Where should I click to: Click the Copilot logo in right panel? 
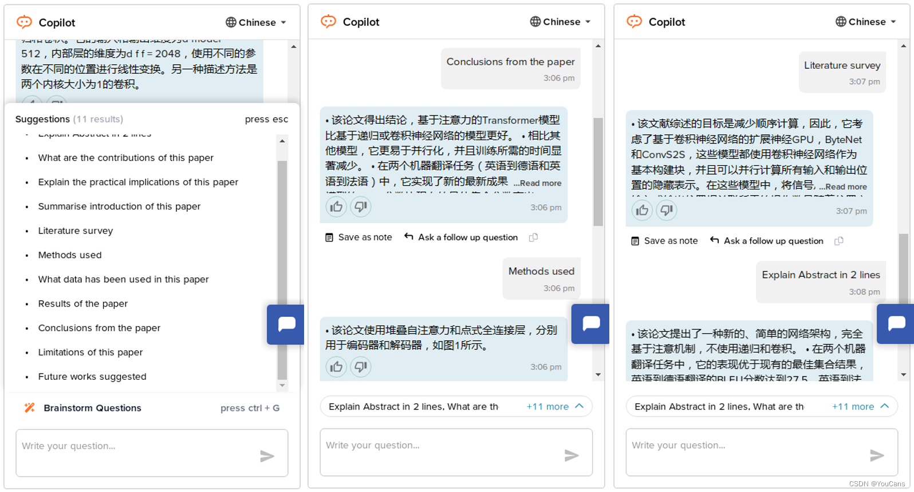(635, 22)
